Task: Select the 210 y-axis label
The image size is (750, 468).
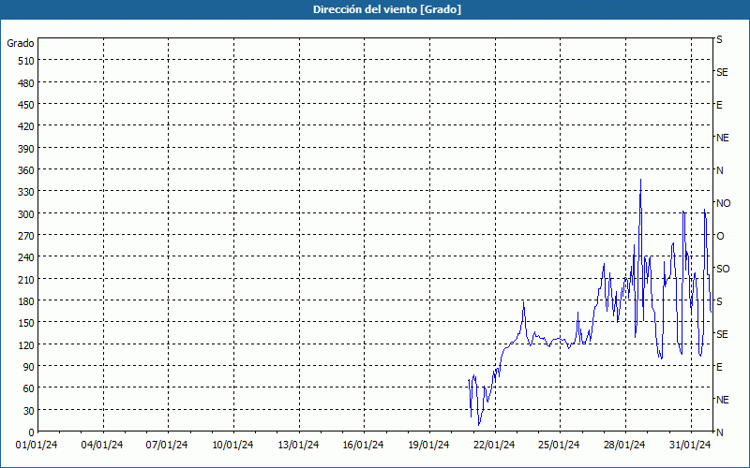Action: click(26, 280)
